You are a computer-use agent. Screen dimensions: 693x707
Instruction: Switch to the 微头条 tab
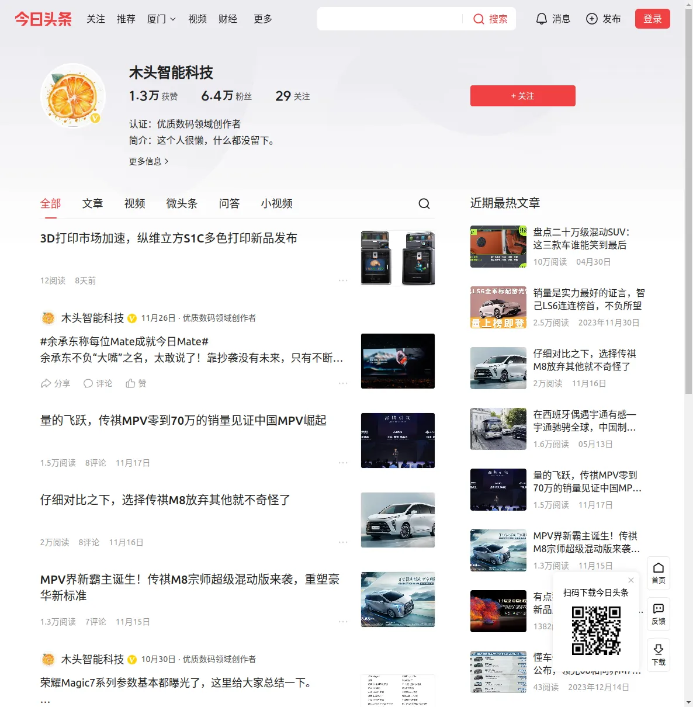(182, 203)
